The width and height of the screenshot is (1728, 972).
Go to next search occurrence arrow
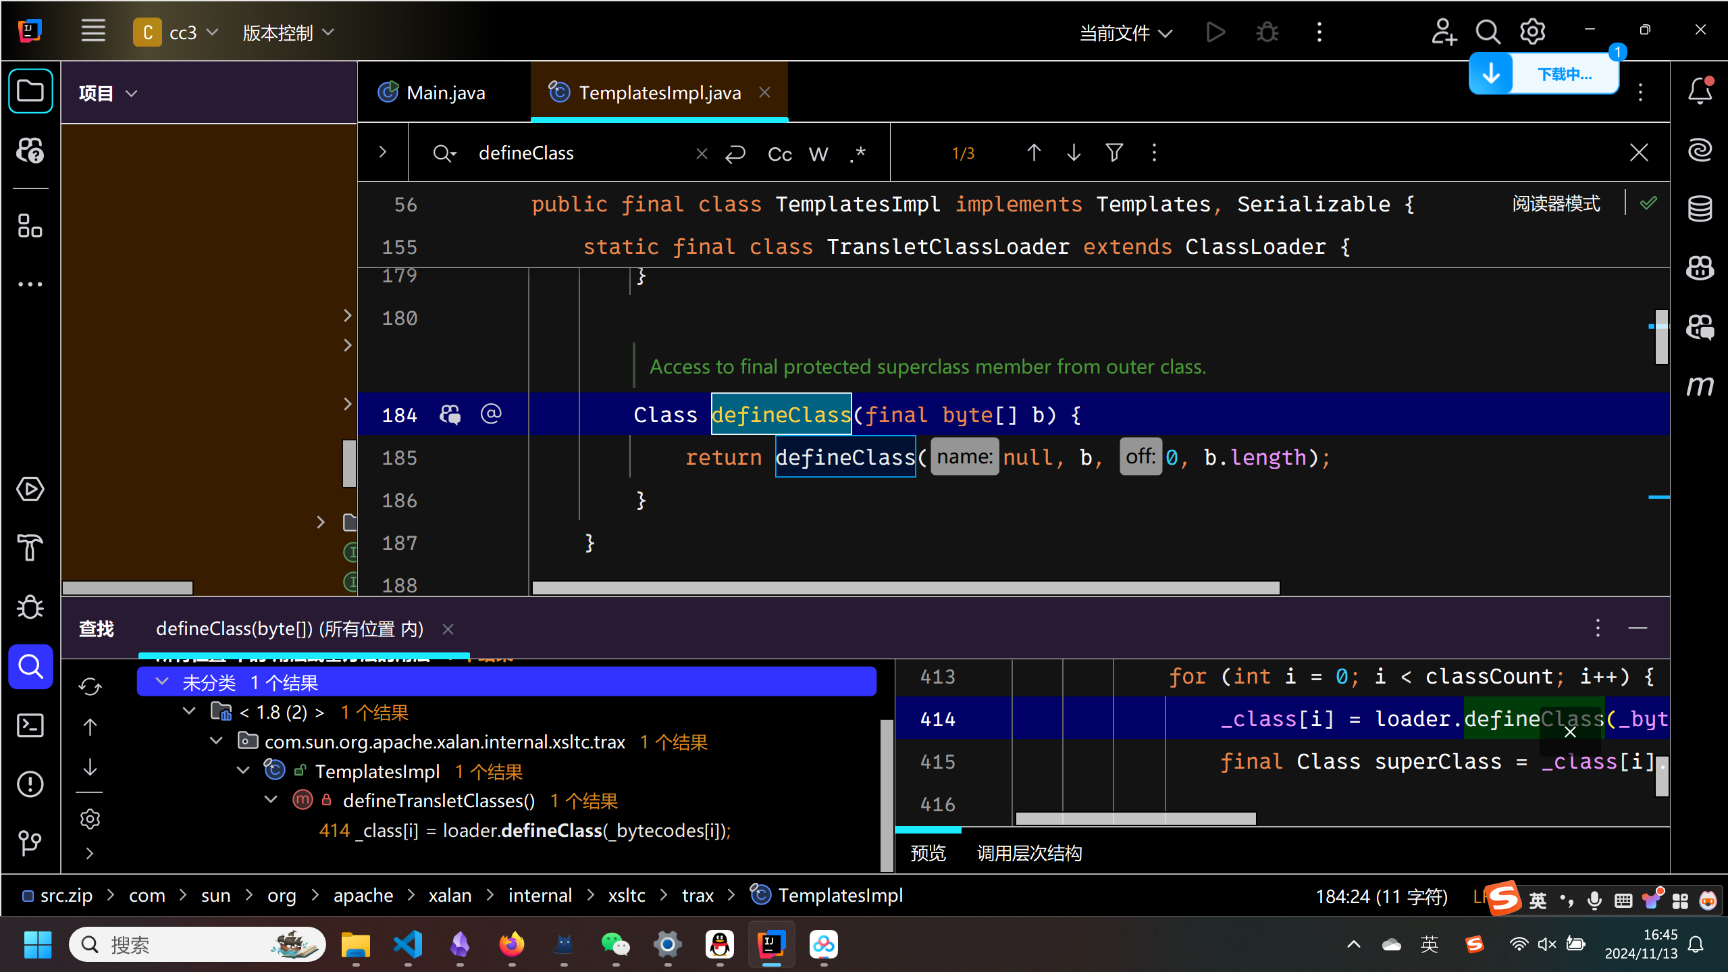tap(1074, 153)
